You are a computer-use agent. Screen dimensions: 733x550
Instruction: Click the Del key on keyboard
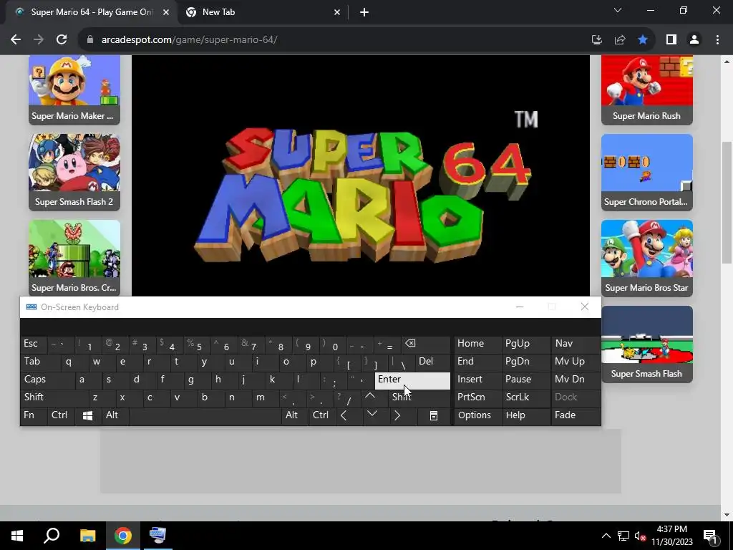click(x=433, y=362)
